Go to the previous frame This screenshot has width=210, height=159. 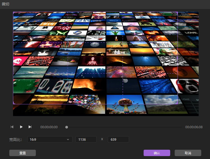(12, 127)
